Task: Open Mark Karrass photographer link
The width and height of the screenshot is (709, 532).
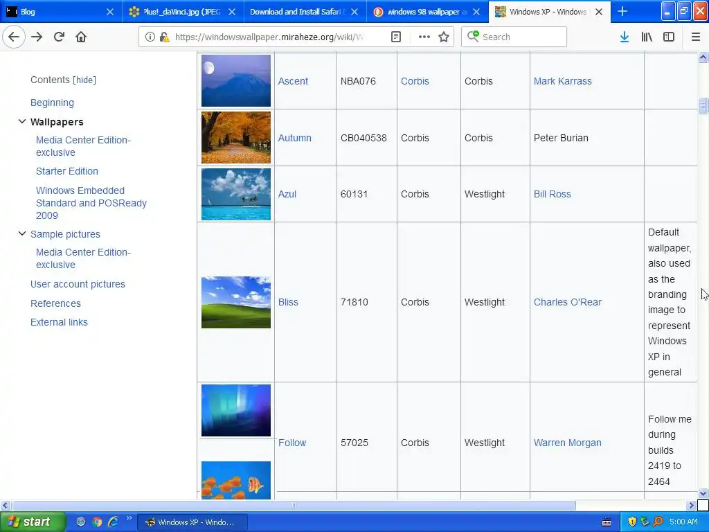Action: coord(562,81)
